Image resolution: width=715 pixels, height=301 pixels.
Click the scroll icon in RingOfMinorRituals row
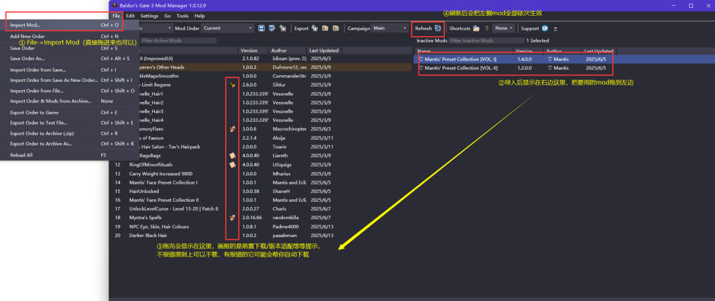click(232, 164)
